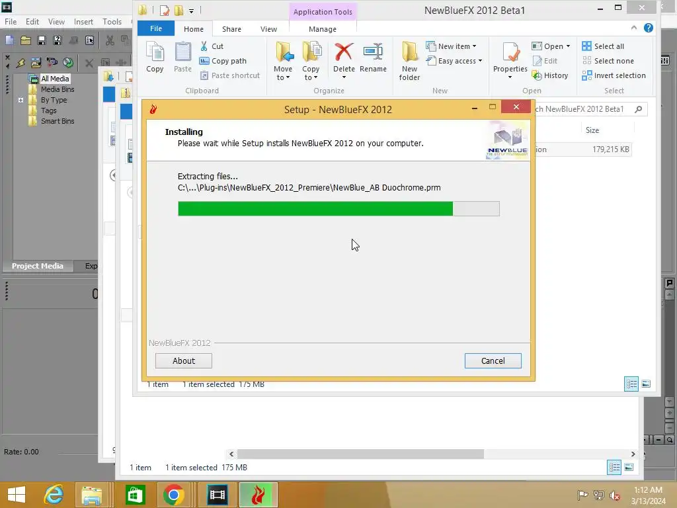The width and height of the screenshot is (677, 508).
Task: Switch to the Share ribbon tab
Action: coord(231,29)
